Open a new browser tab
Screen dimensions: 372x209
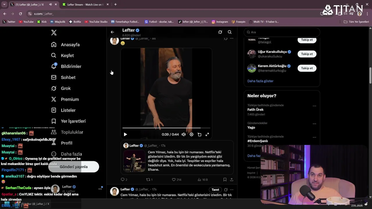tap(115, 5)
